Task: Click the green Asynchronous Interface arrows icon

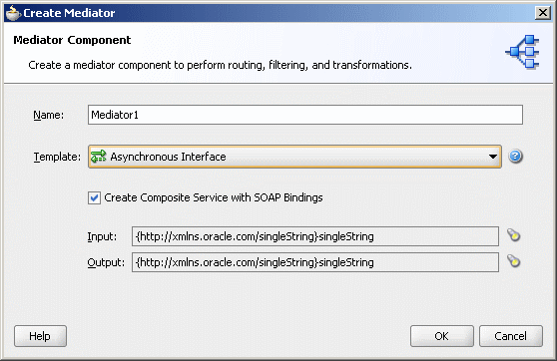Action: (x=99, y=157)
